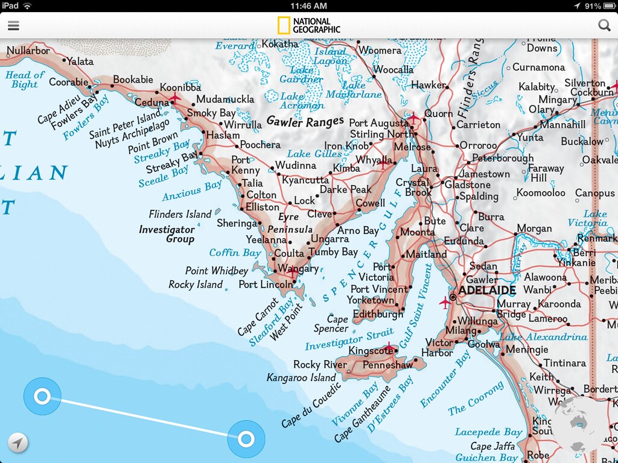Tap the Lake Gairdner label
The height and width of the screenshot is (463, 618).
click(301, 74)
